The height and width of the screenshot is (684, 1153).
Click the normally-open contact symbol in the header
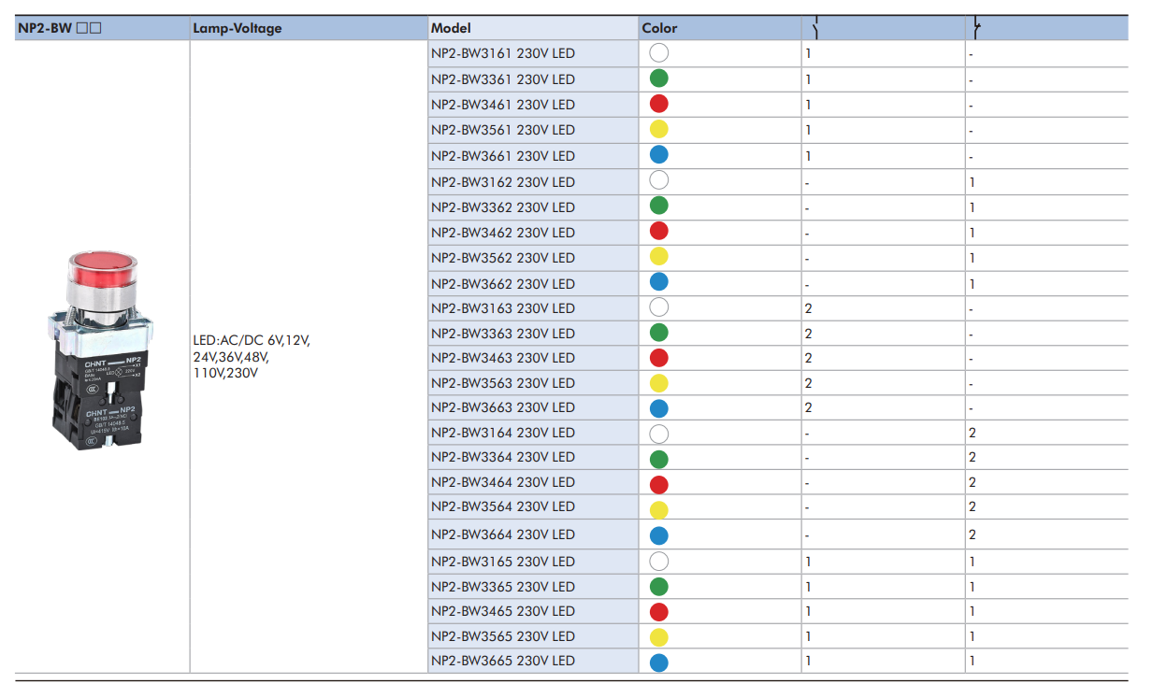(x=815, y=28)
